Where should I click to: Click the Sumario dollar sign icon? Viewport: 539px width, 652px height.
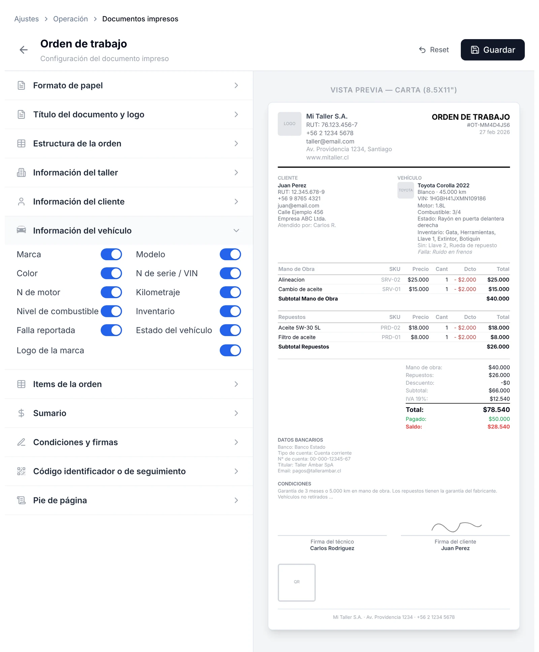point(21,413)
